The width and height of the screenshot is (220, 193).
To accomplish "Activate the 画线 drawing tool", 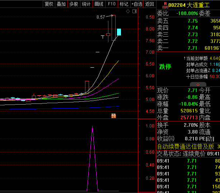I will 99,4.
